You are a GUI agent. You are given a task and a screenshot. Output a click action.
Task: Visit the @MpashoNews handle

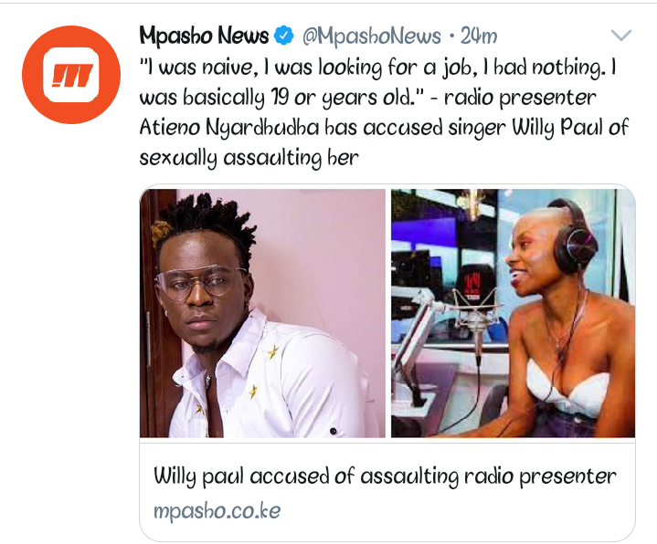371,37
